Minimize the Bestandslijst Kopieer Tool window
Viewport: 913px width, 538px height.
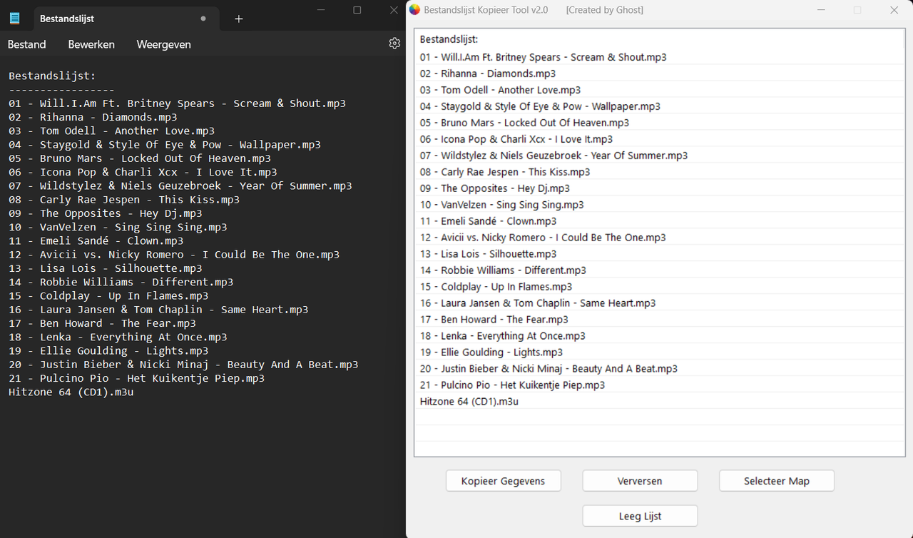point(821,10)
